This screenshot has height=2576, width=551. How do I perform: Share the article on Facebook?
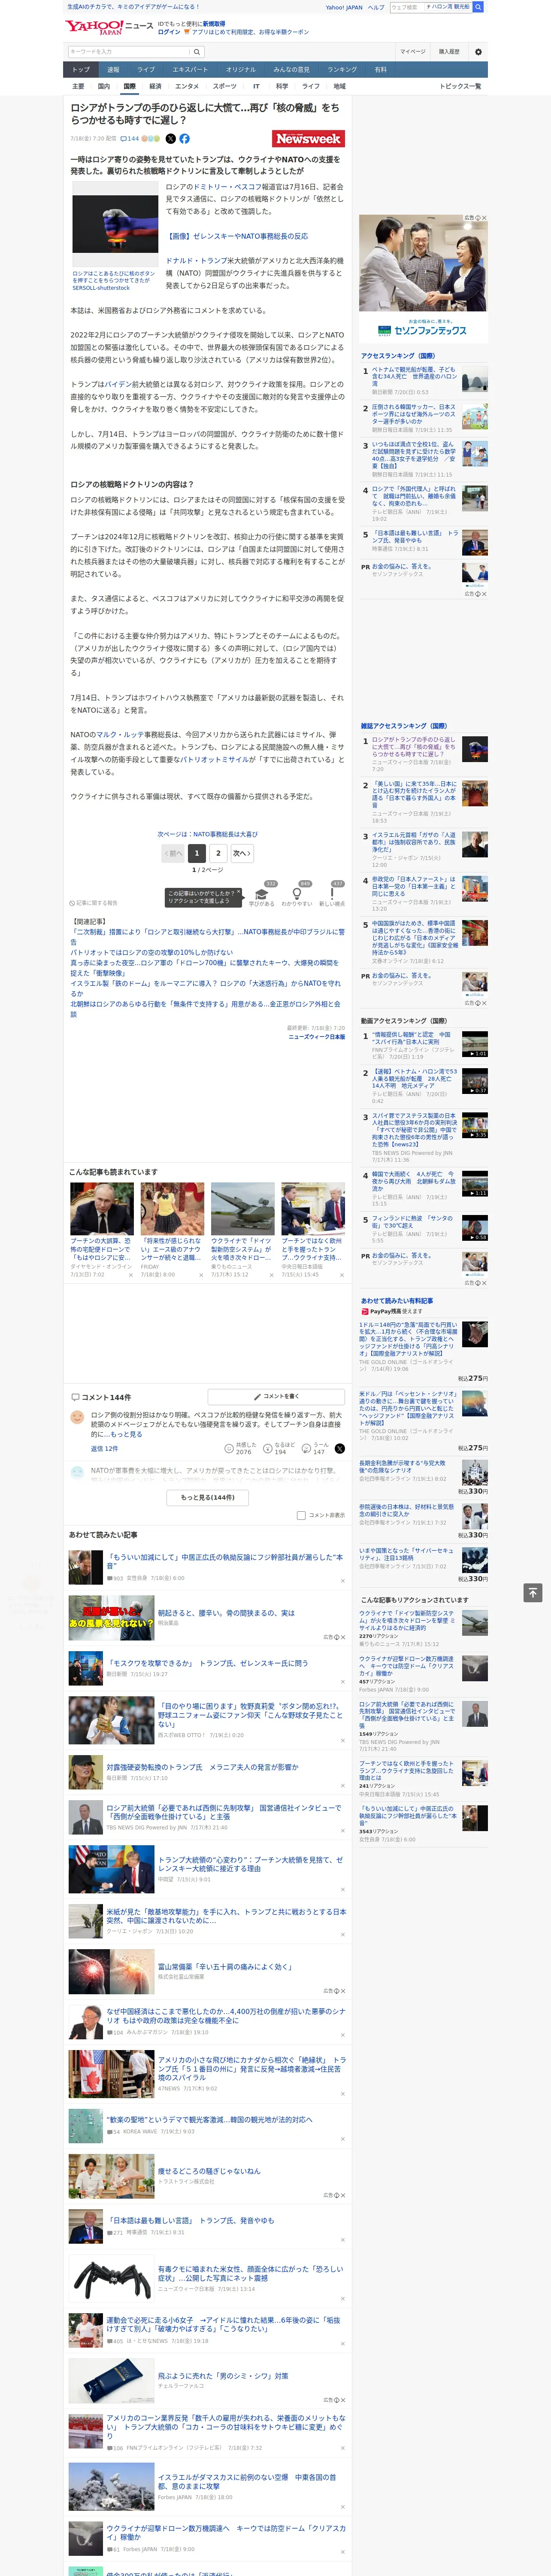click(x=184, y=139)
